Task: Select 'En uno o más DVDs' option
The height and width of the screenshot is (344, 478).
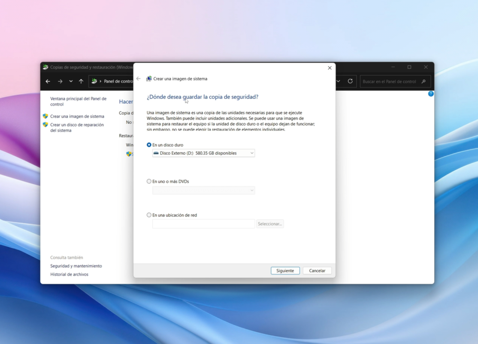Action: [x=149, y=181]
